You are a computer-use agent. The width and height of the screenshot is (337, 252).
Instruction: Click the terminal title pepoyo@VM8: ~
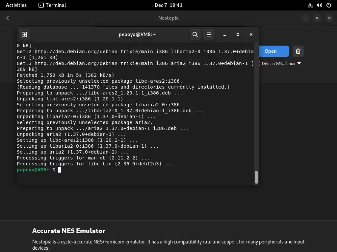click(x=137, y=34)
